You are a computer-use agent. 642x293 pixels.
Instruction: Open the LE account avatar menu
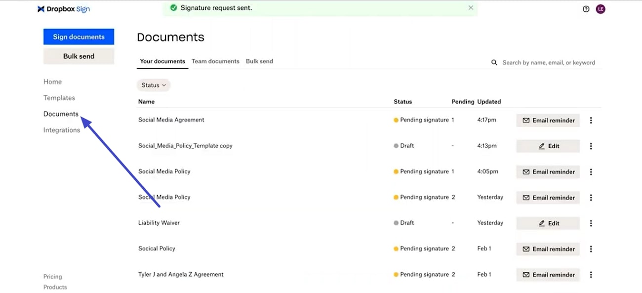pyautogui.click(x=600, y=8)
